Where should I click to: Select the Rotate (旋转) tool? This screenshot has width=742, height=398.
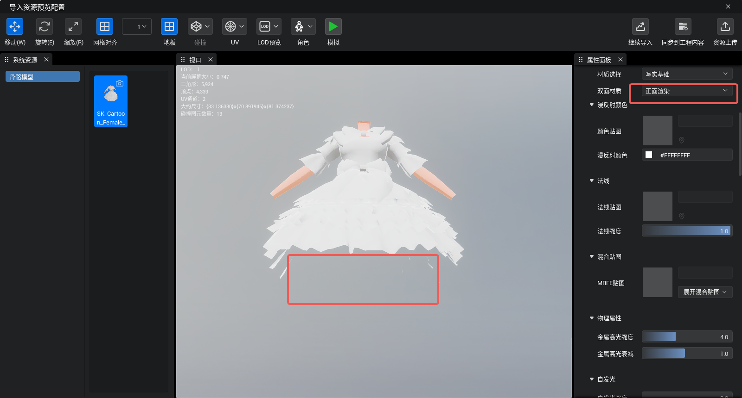coord(45,27)
